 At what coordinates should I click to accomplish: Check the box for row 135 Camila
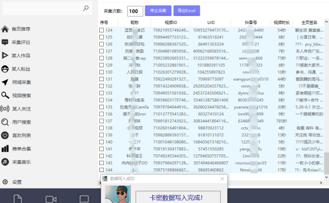[x=101, y=107]
